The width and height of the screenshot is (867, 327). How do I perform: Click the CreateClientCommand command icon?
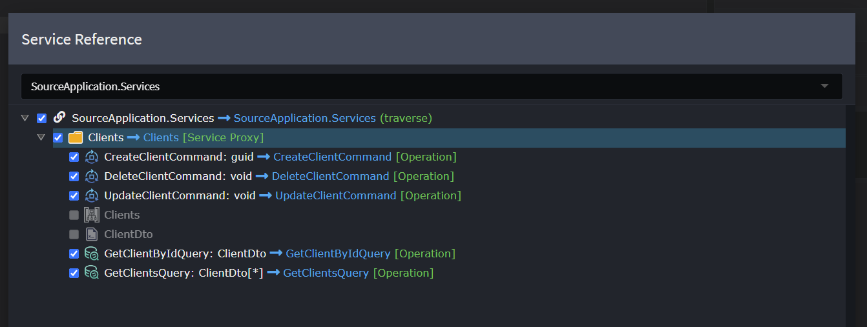92,157
